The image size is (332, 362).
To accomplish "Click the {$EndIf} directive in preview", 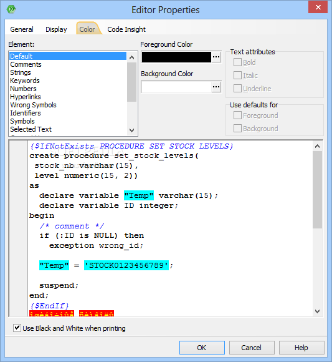I will point(49,306).
